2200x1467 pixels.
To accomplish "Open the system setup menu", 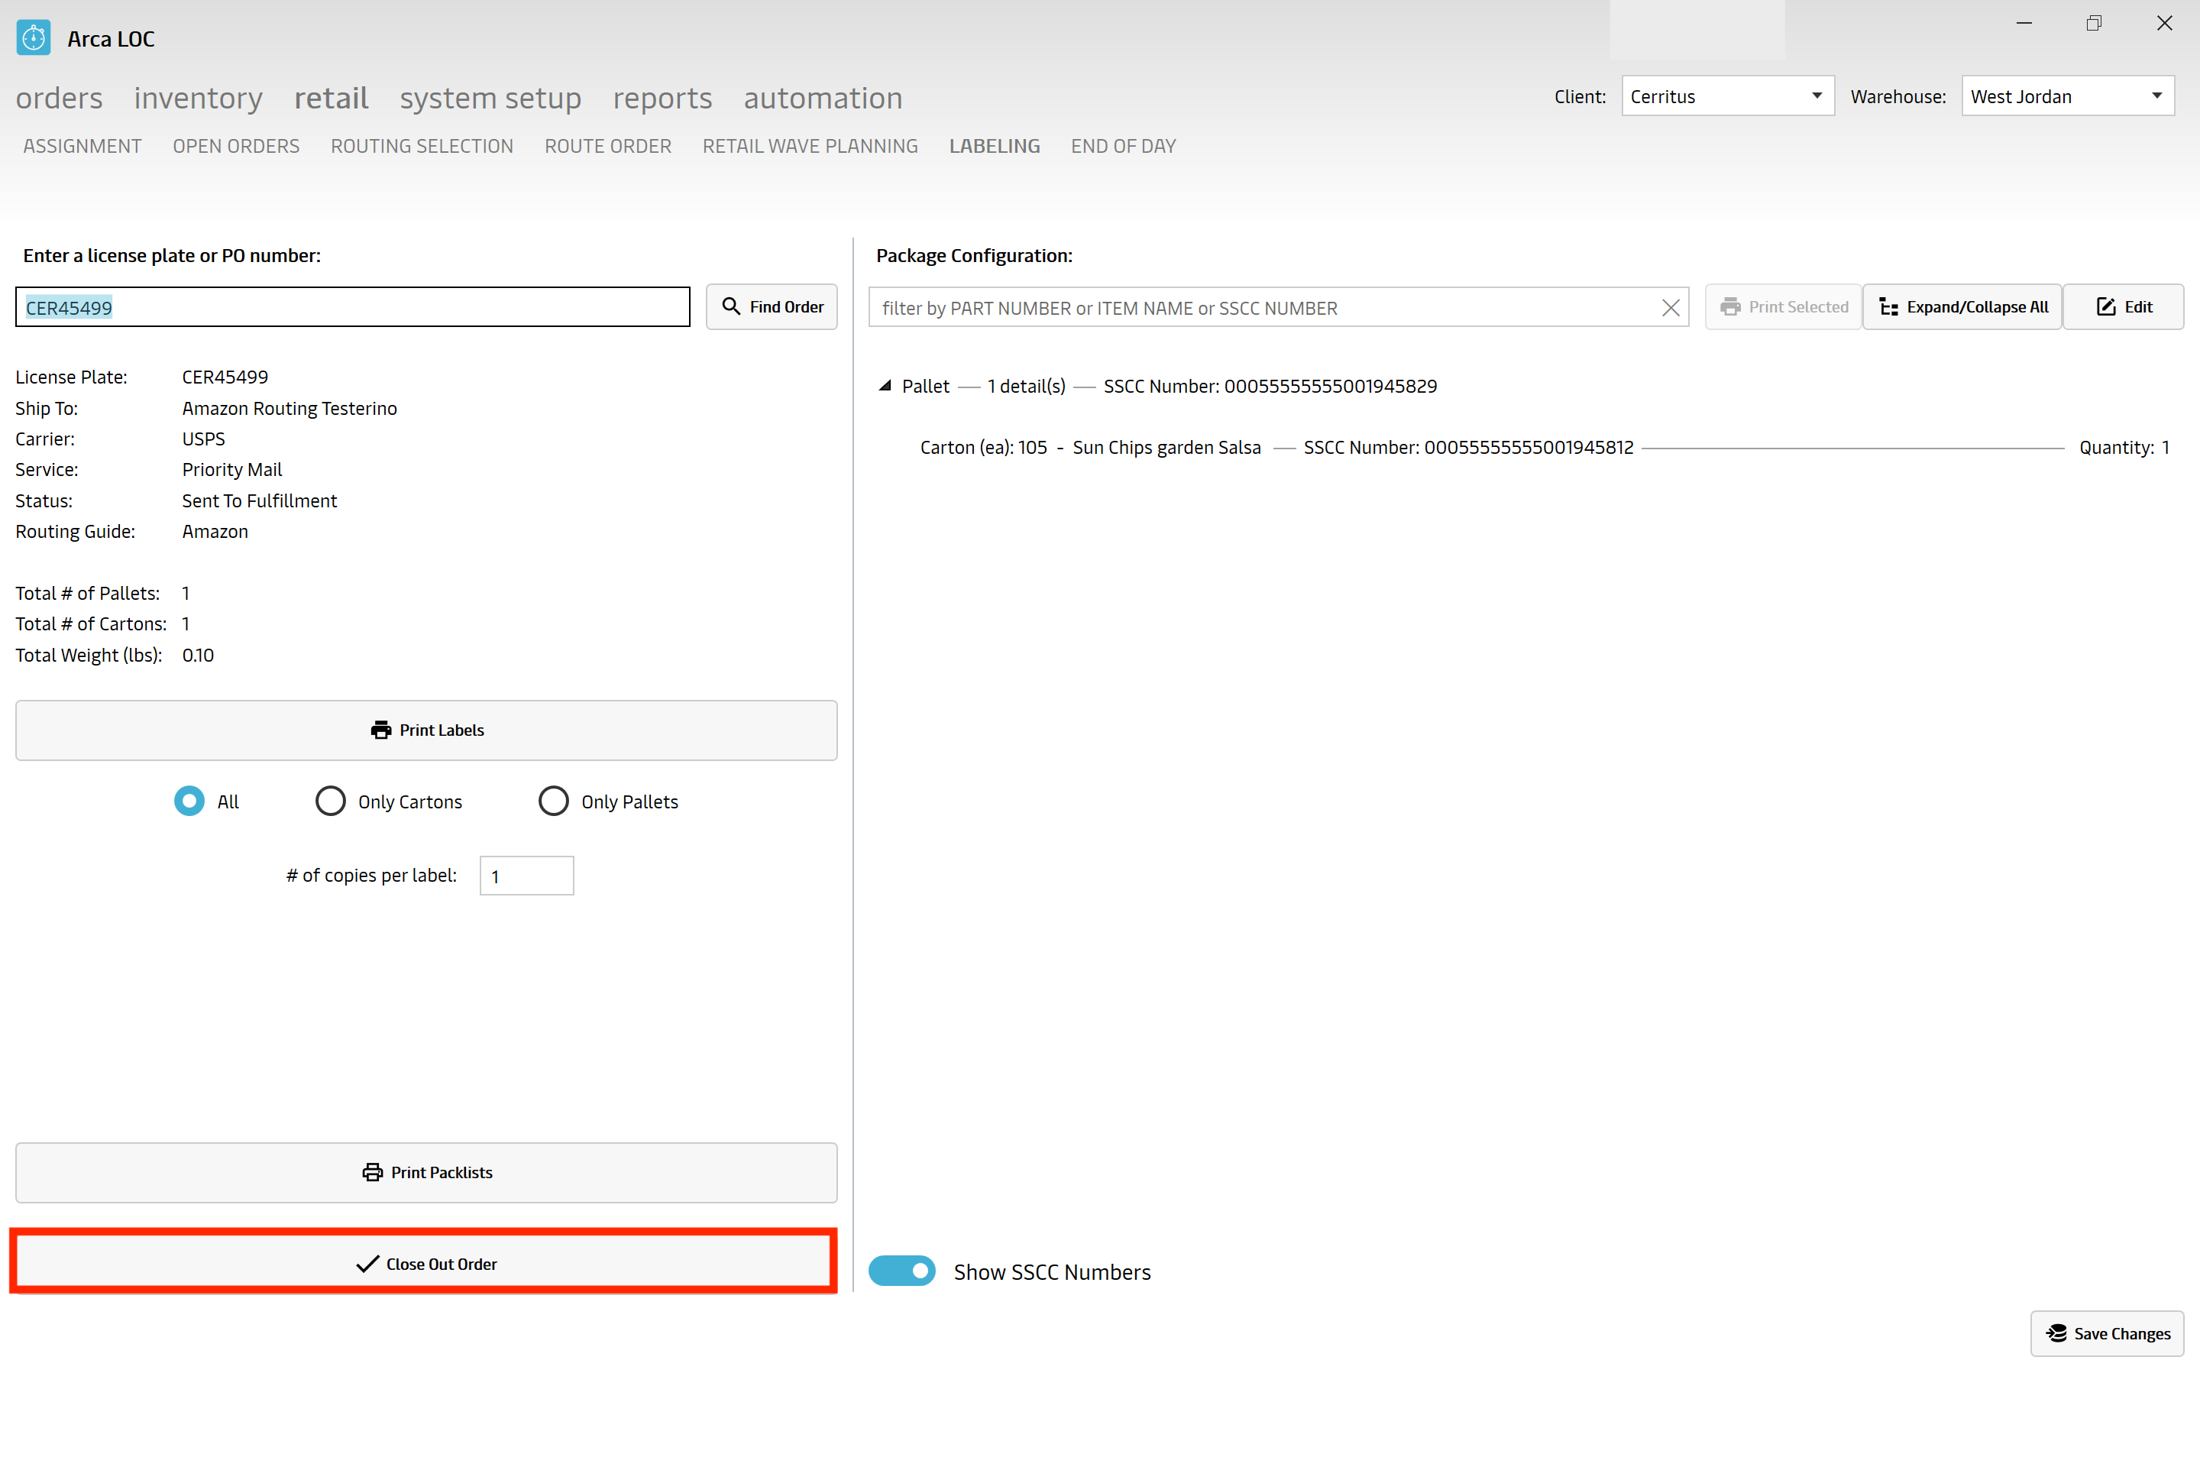I will point(490,99).
